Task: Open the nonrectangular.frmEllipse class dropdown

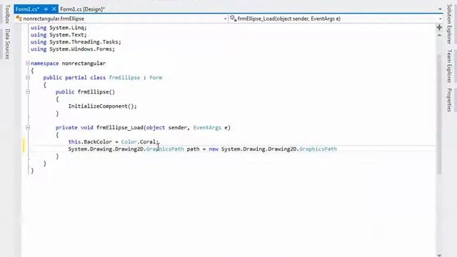Action: click(x=225, y=19)
